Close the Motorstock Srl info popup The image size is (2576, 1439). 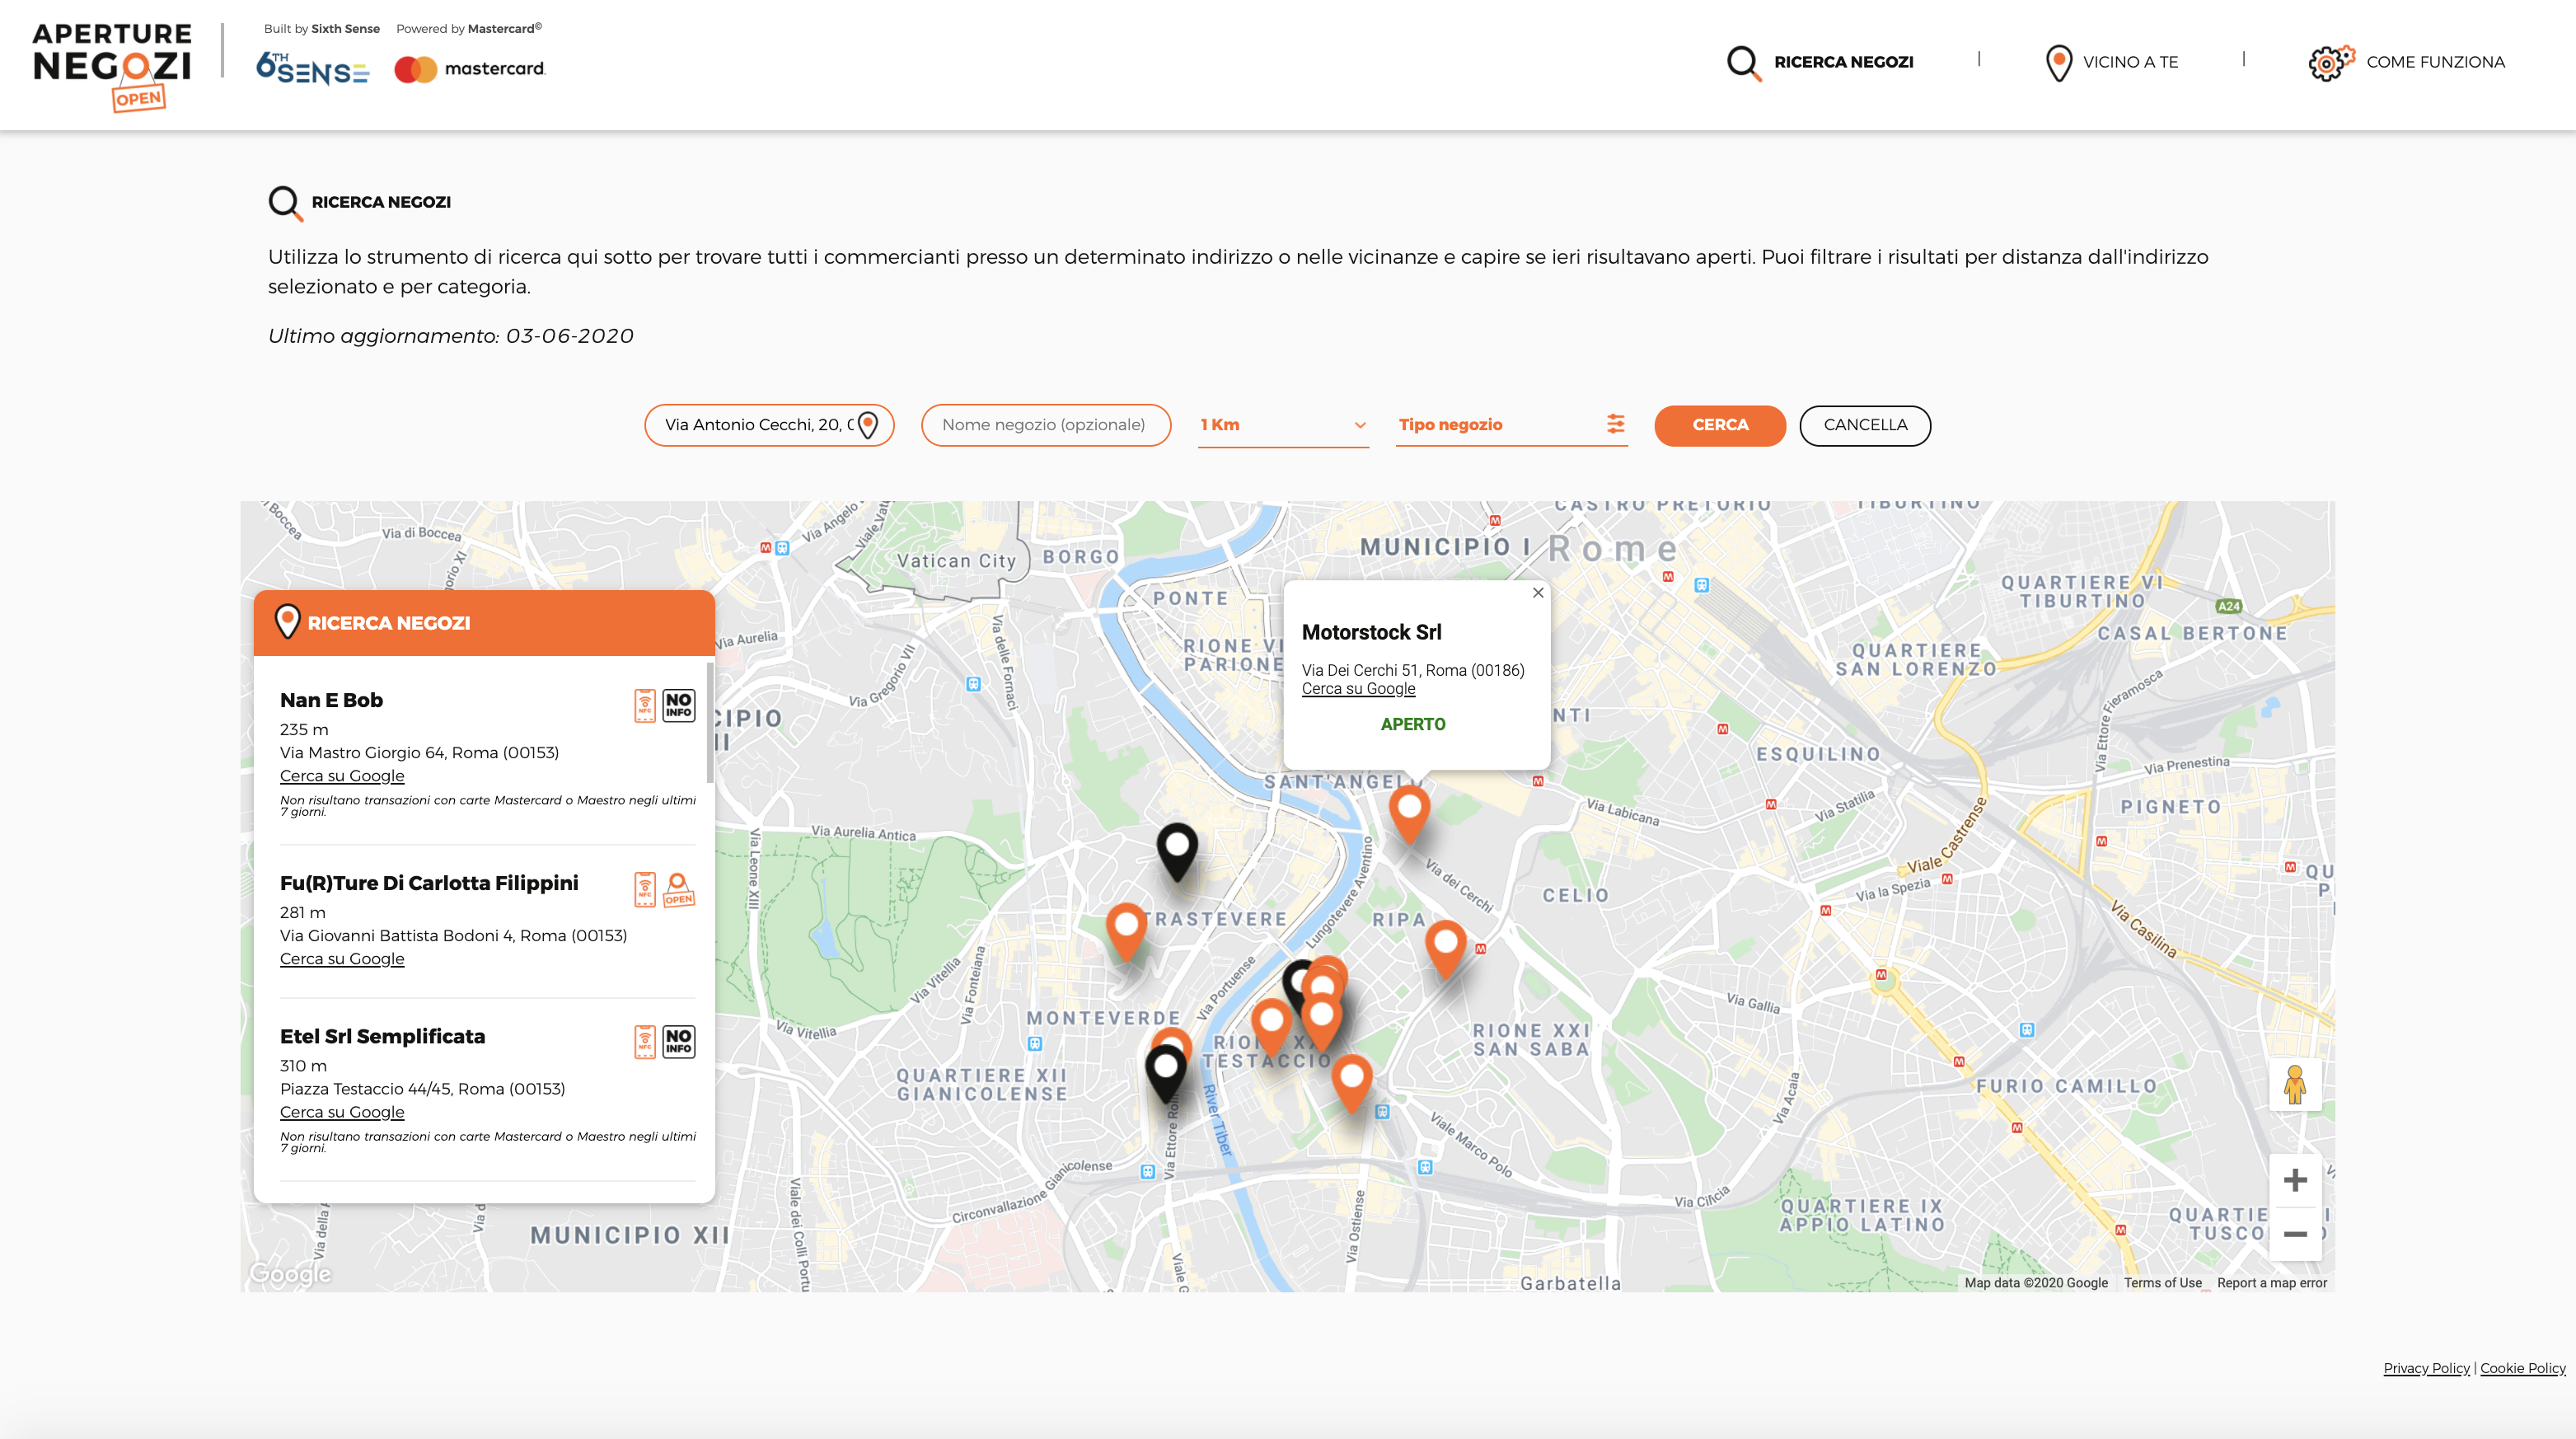click(x=1538, y=593)
